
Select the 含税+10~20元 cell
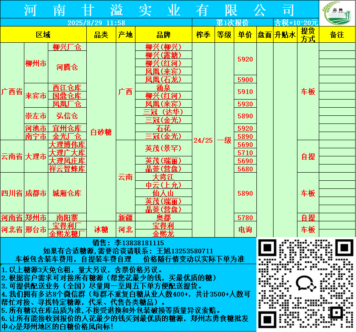(x=296, y=23)
